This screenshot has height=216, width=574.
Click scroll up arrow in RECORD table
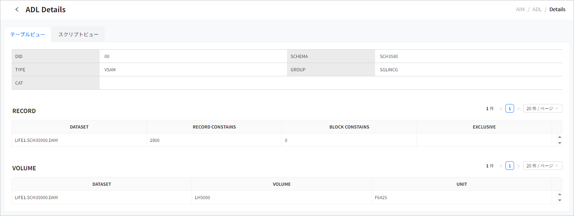560,137
